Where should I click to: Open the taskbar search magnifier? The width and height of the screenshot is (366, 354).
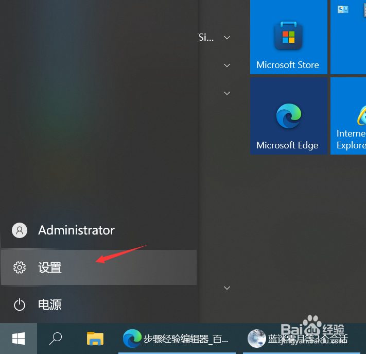pyautogui.click(x=56, y=339)
